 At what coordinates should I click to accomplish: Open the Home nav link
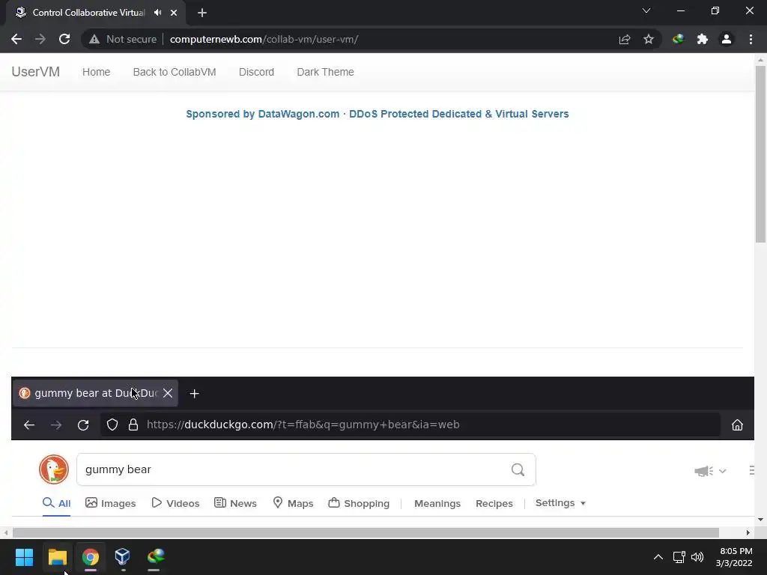point(97,72)
